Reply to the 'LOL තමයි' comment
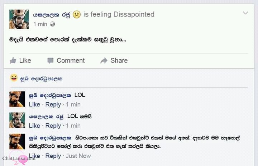Viewport: 258px width, 166px height. click(x=53, y=126)
